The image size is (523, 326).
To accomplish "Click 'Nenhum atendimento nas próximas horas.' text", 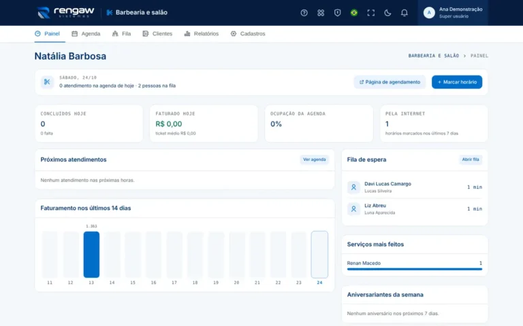I will click(x=87, y=180).
